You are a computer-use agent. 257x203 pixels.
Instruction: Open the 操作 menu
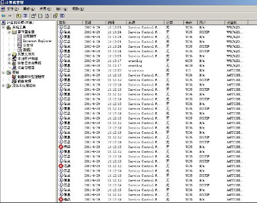[29, 9]
